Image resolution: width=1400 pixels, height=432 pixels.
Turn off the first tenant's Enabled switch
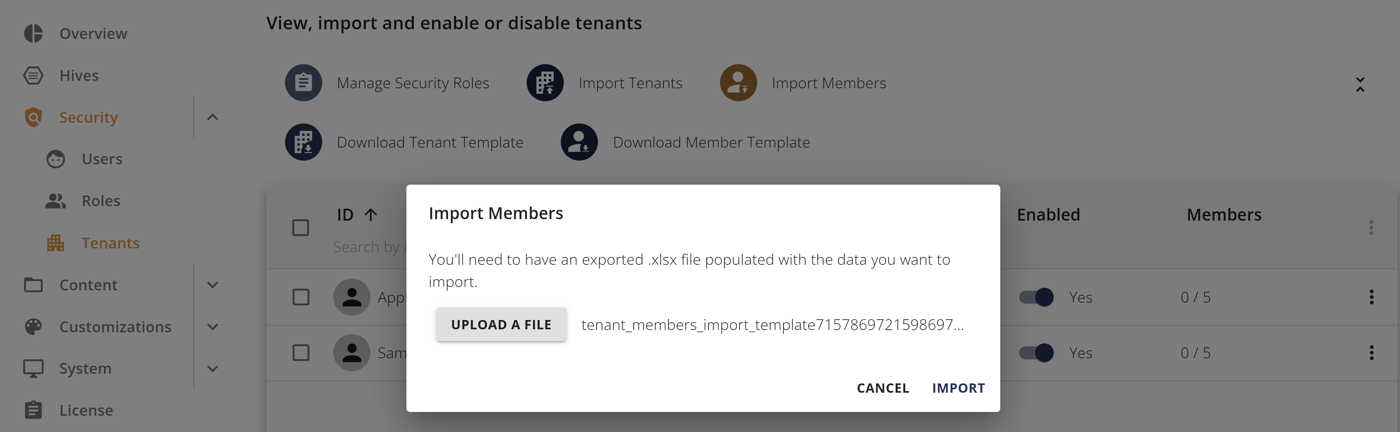click(1036, 297)
